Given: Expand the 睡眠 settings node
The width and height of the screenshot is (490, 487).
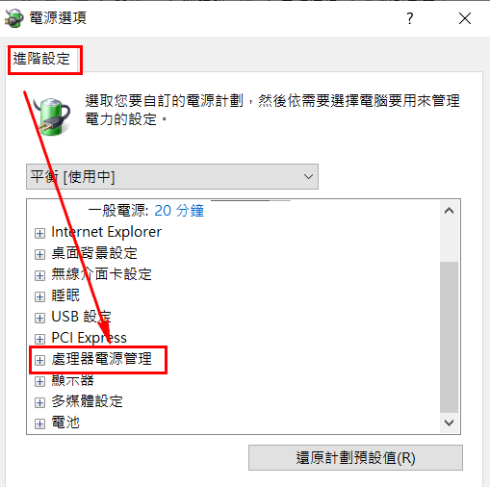Looking at the screenshot, I should (x=39, y=296).
